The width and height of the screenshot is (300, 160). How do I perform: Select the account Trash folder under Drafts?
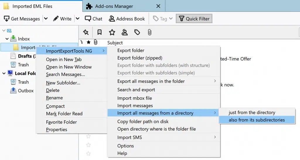(23, 65)
